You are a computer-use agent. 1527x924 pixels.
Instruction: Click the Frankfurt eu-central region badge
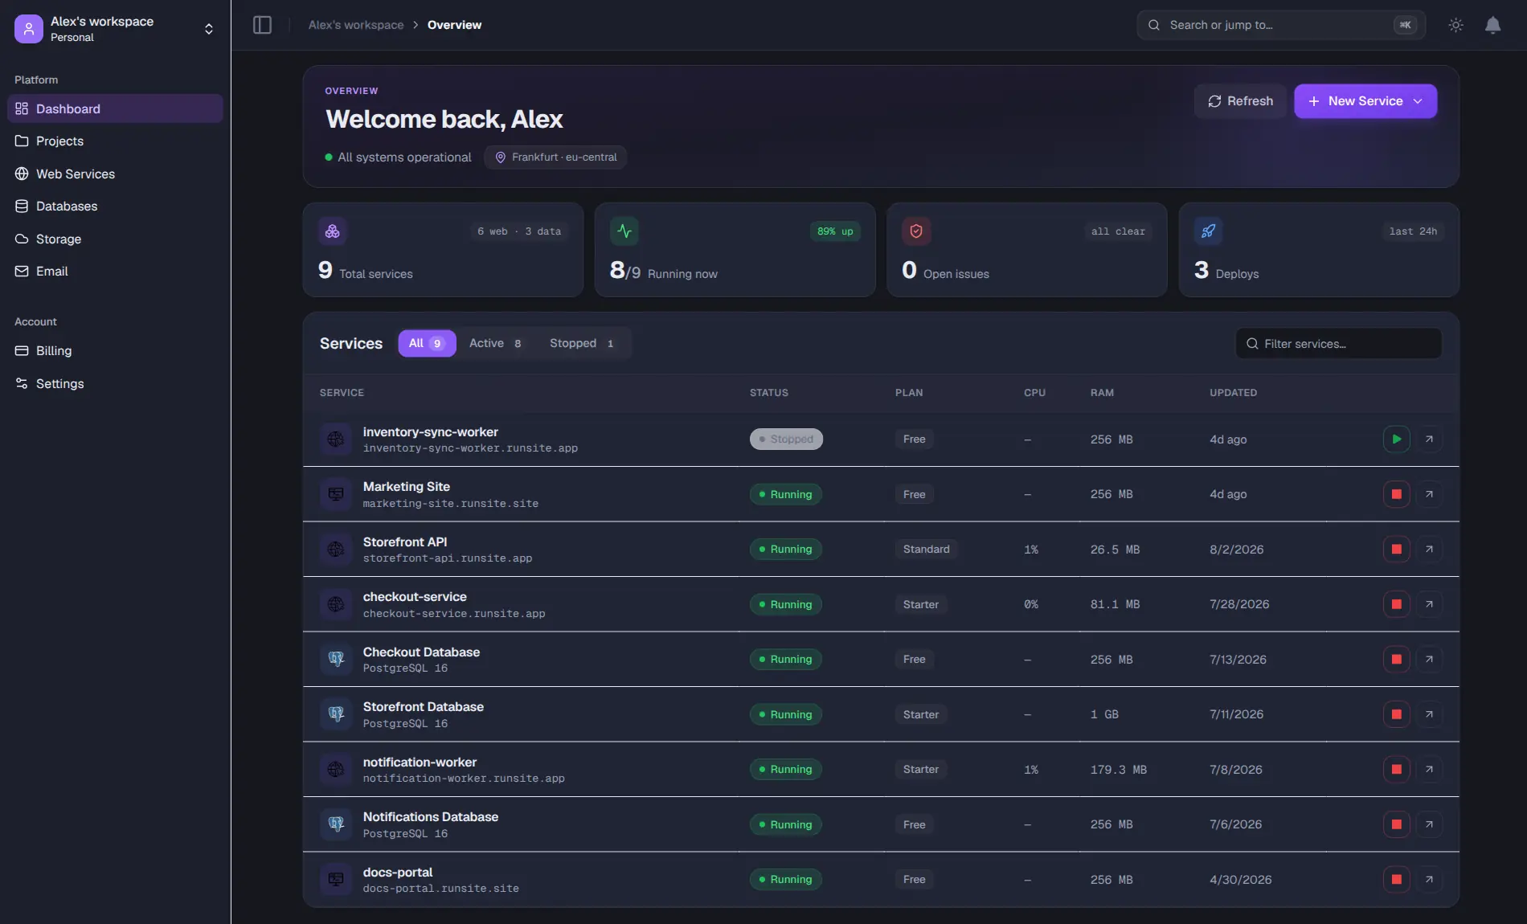(x=555, y=157)
